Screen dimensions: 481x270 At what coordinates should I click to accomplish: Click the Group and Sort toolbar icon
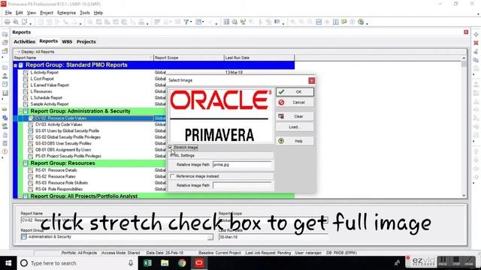(198, 22)
